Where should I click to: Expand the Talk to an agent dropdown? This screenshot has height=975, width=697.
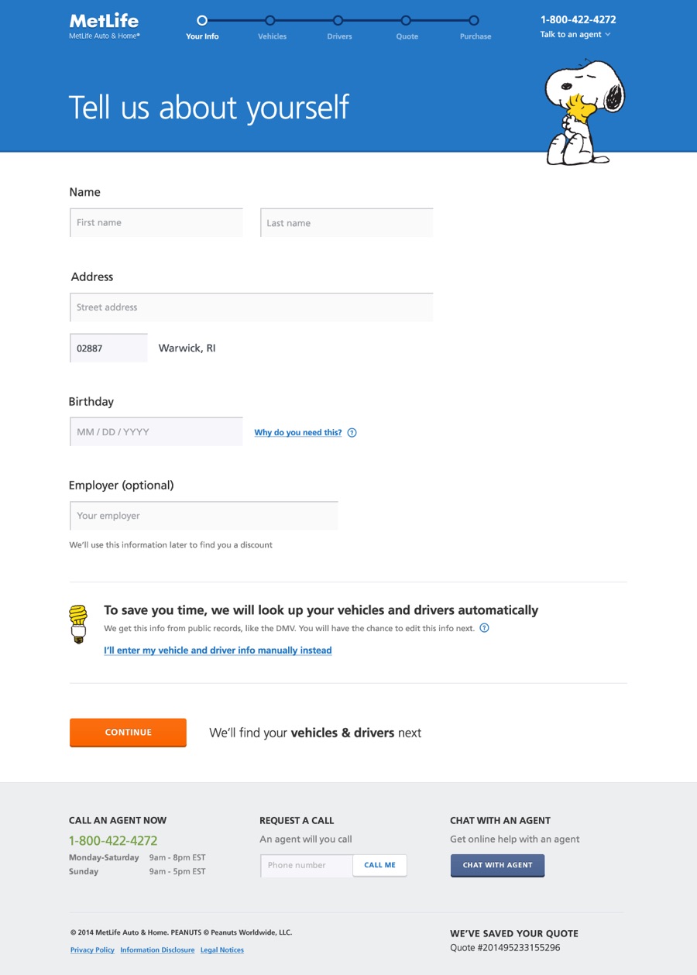[x=575, y=35]
